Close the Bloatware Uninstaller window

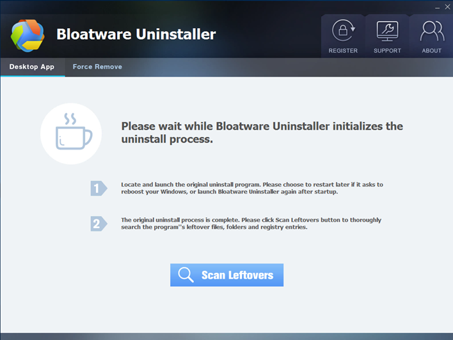point(447,7)
